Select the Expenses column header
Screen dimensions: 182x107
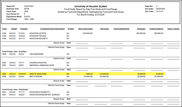(x=141, y=29)
